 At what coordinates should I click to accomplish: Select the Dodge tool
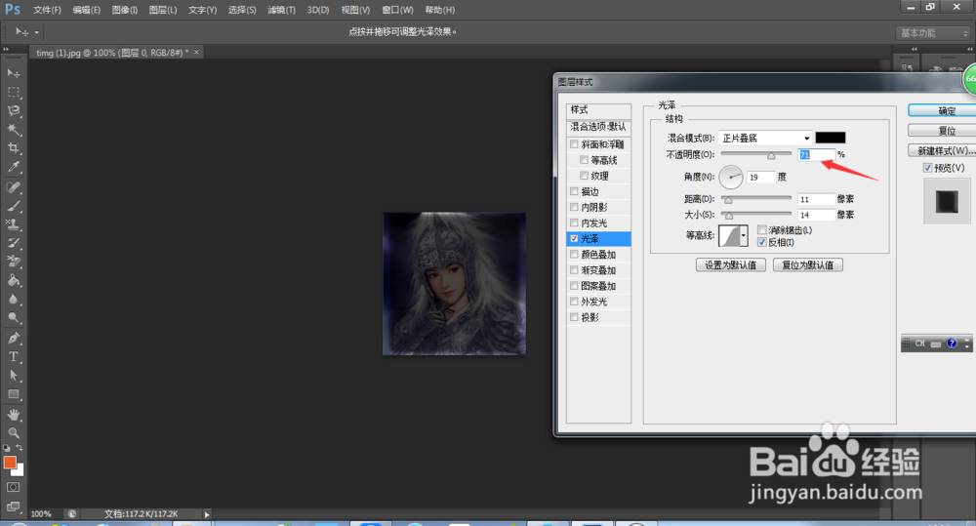13,317
